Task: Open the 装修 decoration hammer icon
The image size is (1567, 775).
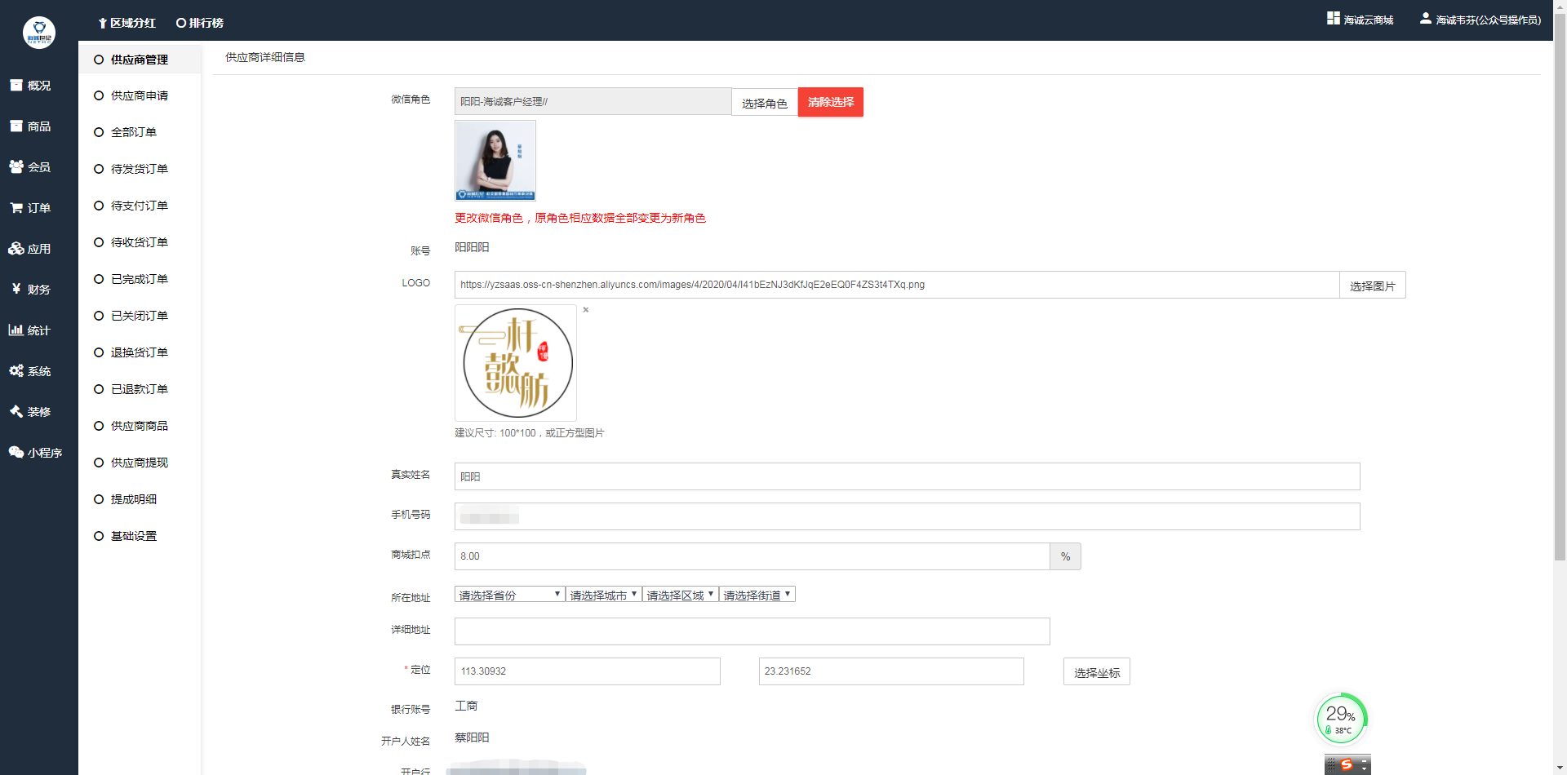Action: (x=16, y=411)
